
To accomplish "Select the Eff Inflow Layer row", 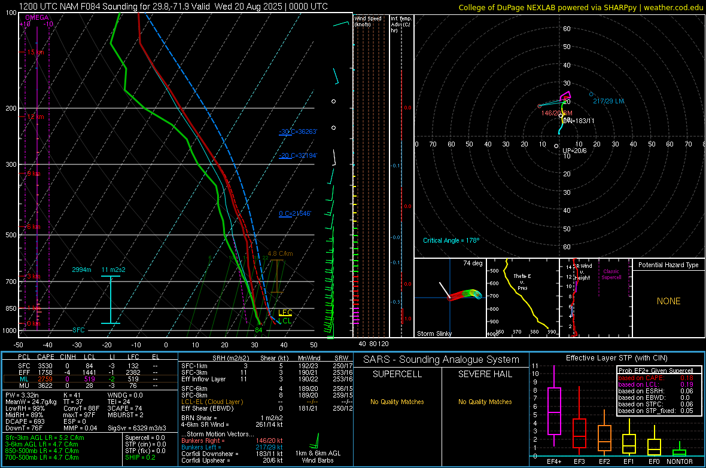I will 267,379.
